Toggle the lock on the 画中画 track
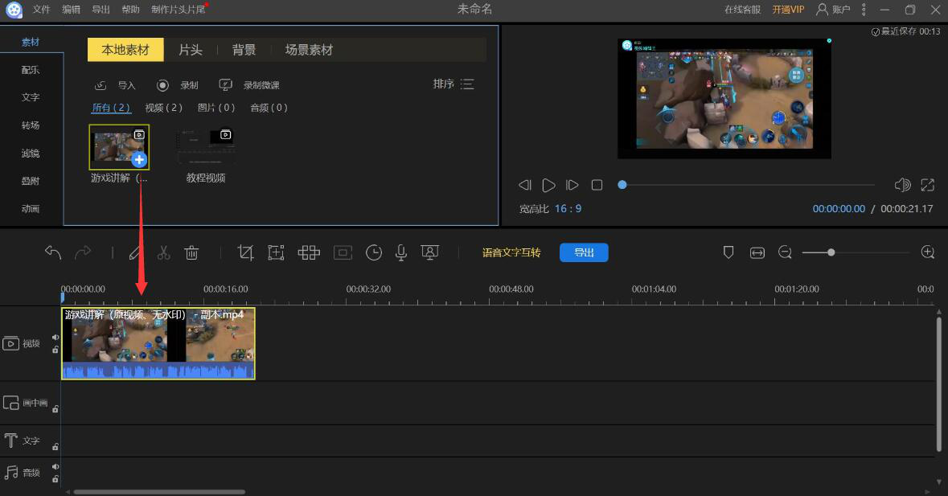This screenshot has height=496, width=948. (x=55, y=409)
